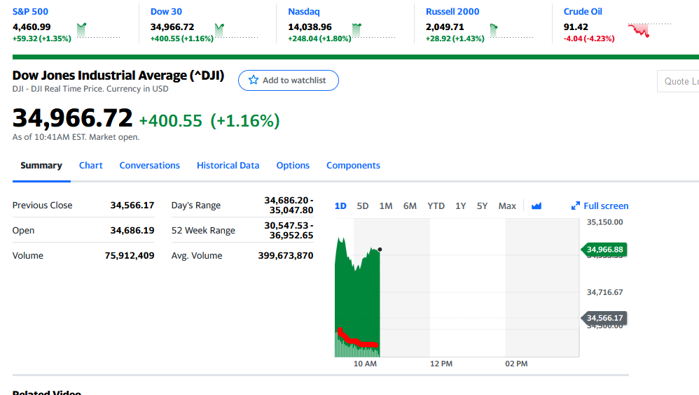
Task: Open the S&P 500 index link
Action: (30, 12)
